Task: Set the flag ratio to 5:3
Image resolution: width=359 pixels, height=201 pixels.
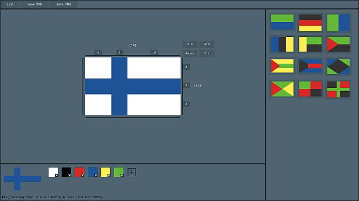Action: click(207, 44)
